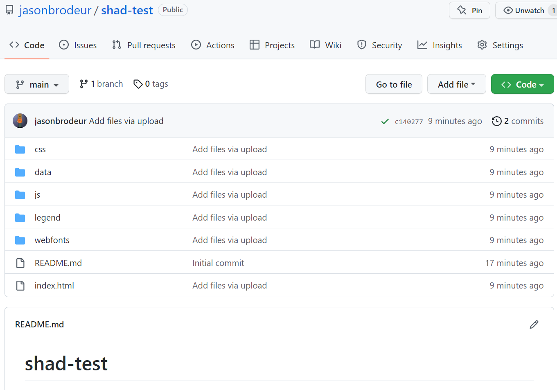Open the data folder

tap(43, 172)
